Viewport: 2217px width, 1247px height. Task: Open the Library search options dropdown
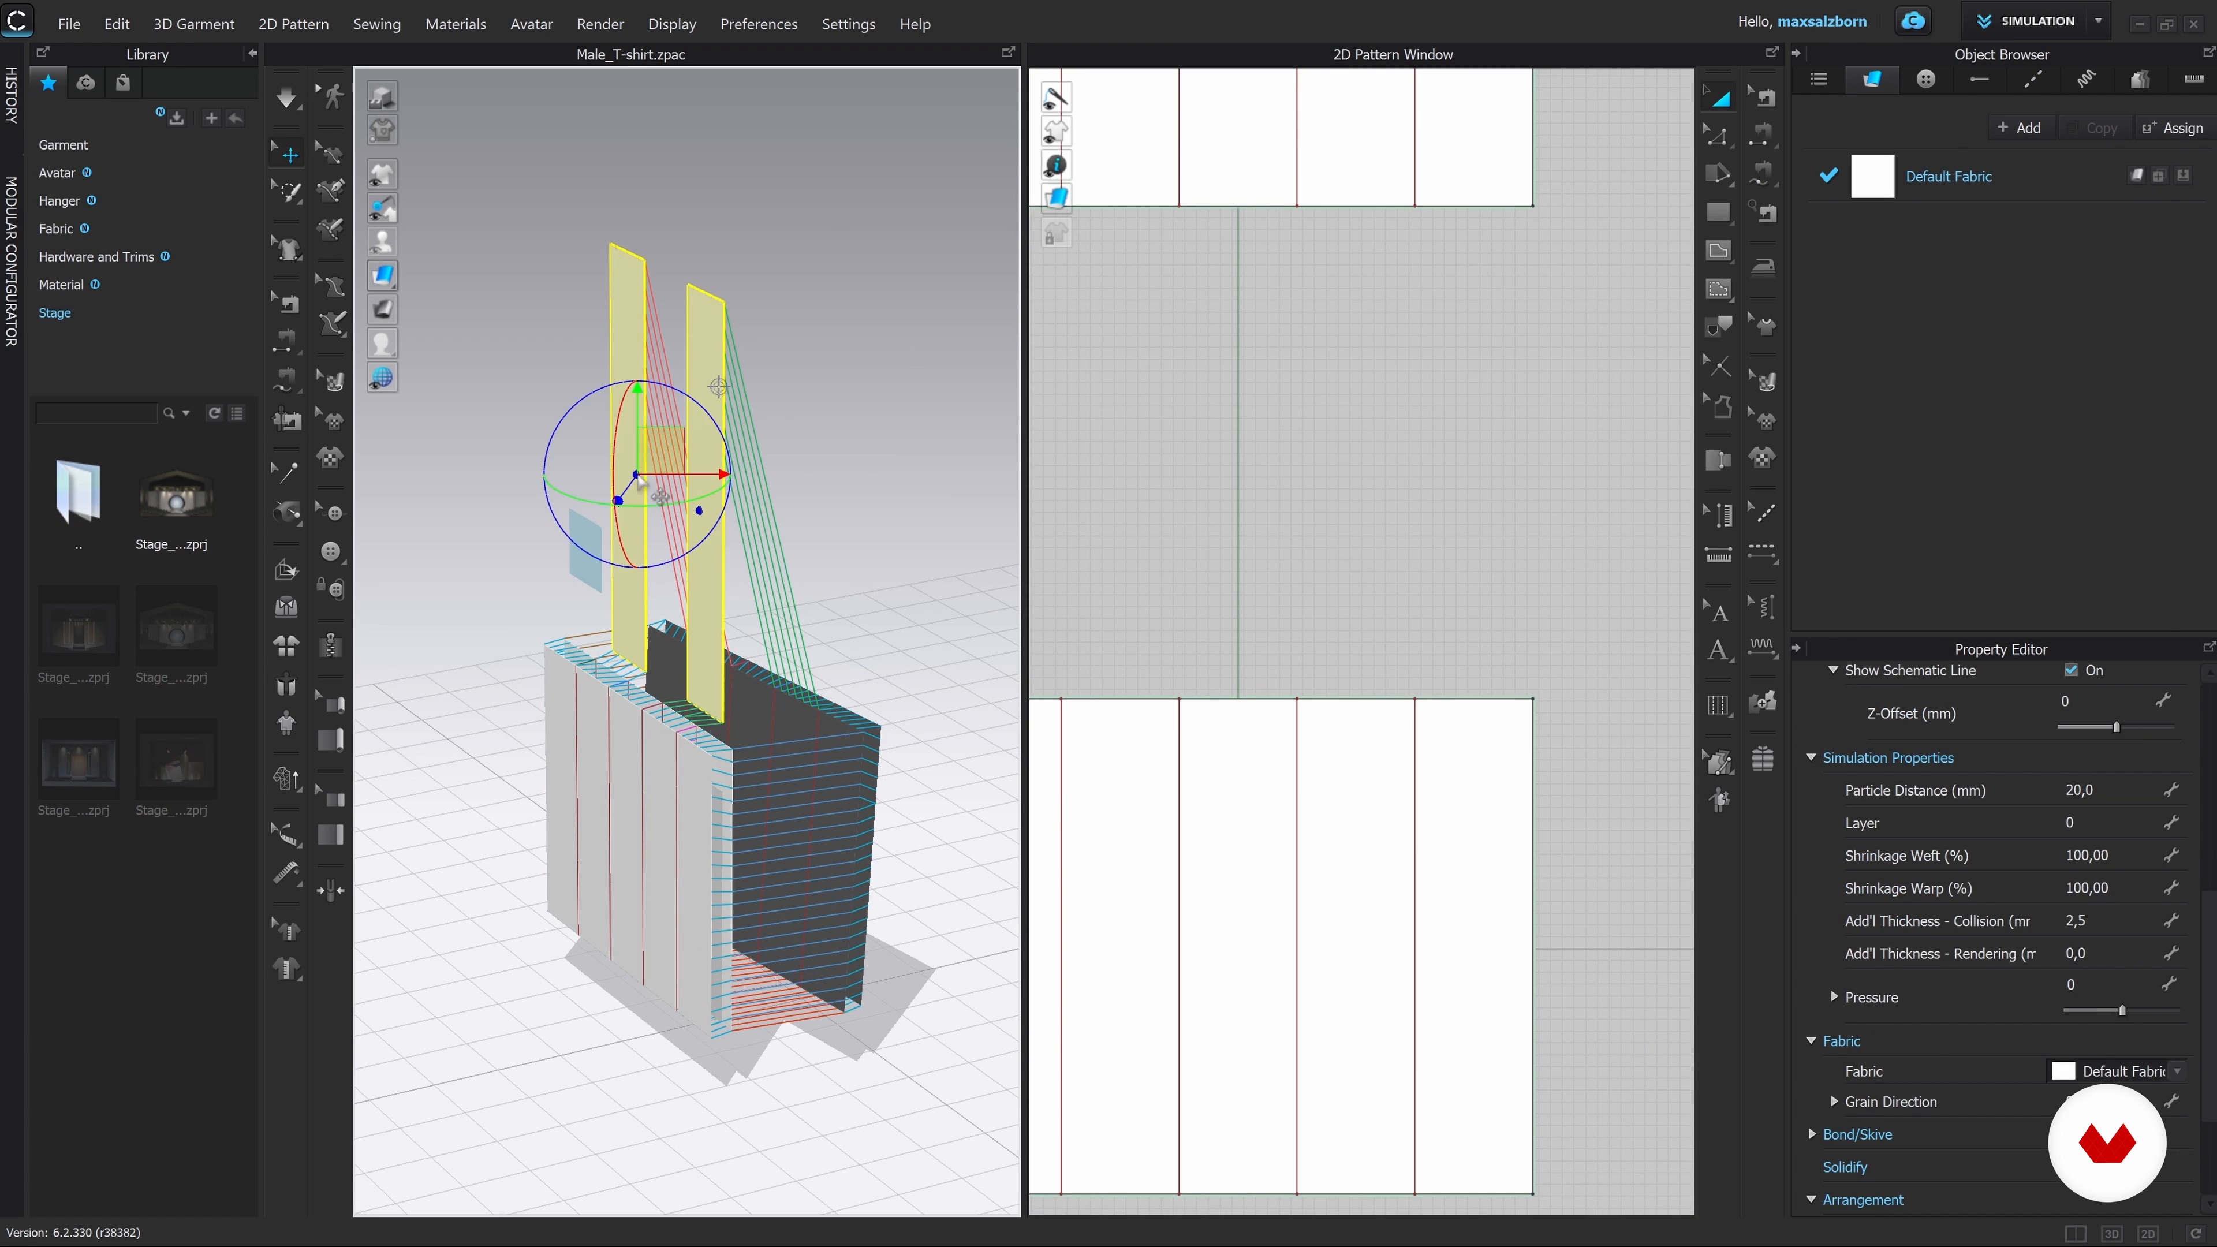(x=186, y=414)
